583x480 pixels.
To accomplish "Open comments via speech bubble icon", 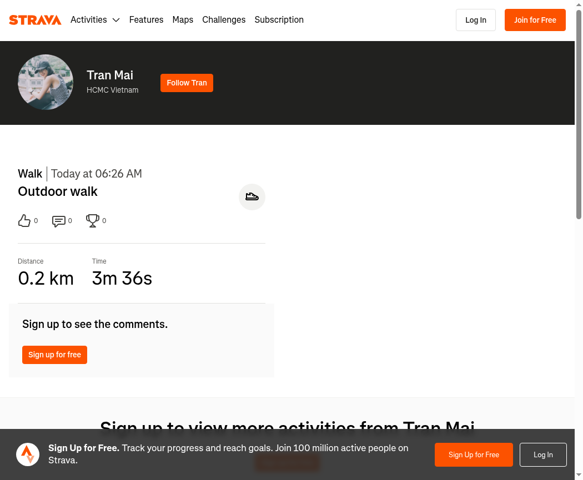I will click(58, 221).
